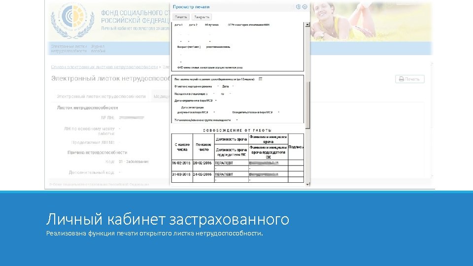Image resolution: width=473 pixels, height=266 pixels.
Task: Close the Просмотр печати dialog via X icon
Action: click(304, 6)
